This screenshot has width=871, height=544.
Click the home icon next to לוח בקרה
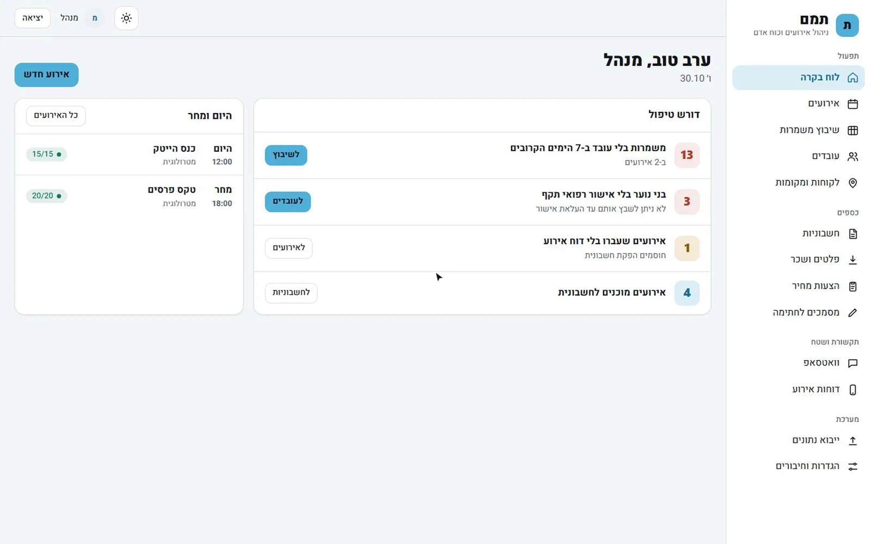pos(852,78)
